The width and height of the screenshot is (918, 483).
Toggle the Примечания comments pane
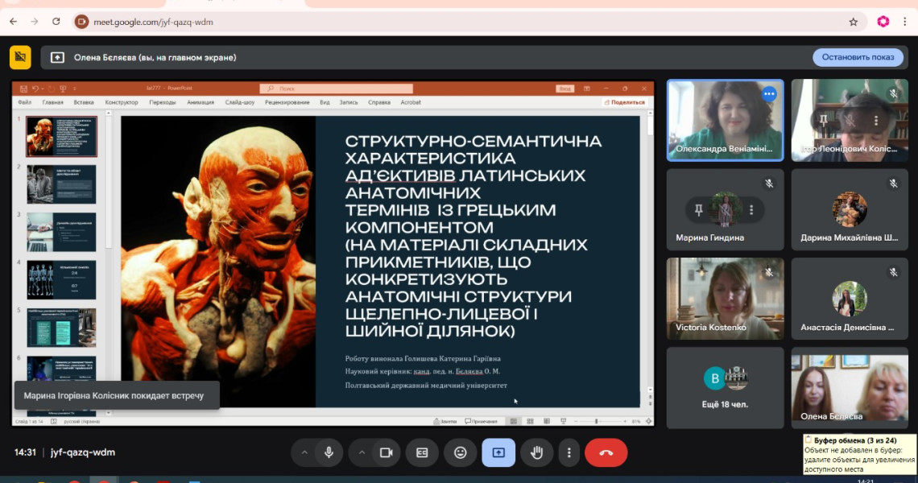click(482, 421)
